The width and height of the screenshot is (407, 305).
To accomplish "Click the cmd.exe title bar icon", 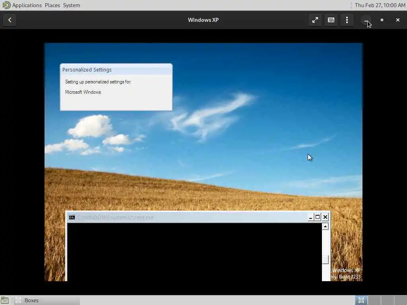I will (72, 217).
